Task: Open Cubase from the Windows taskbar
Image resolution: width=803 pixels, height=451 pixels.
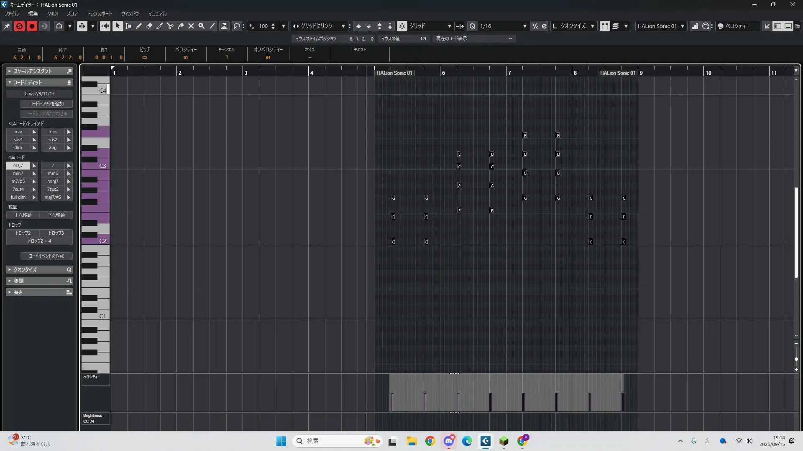Action: [x=485, y=441]
